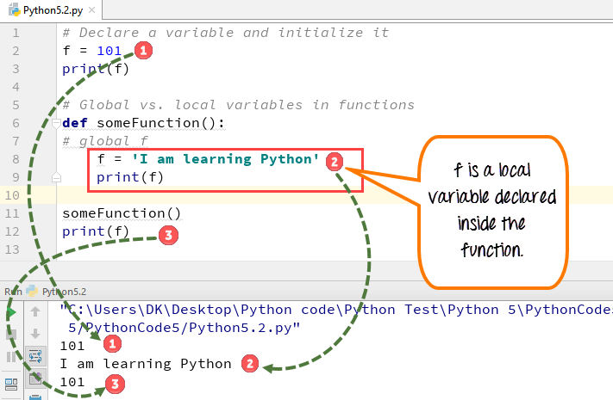Collapse the someFunction definition fold marker

[x=55, y=123]
